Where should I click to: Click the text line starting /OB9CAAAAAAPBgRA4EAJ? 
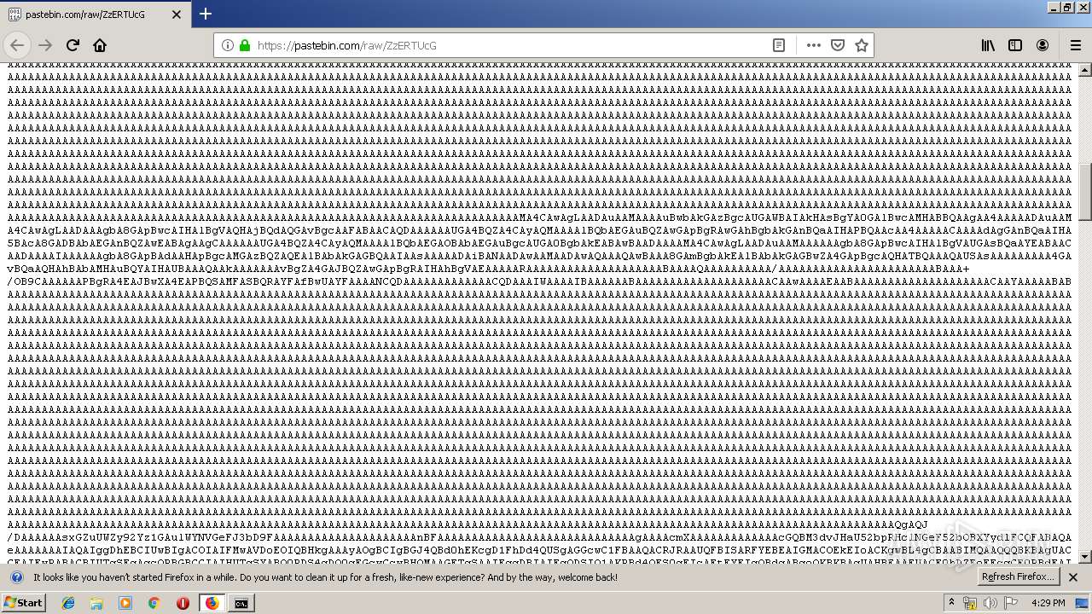tap(539, 281)
